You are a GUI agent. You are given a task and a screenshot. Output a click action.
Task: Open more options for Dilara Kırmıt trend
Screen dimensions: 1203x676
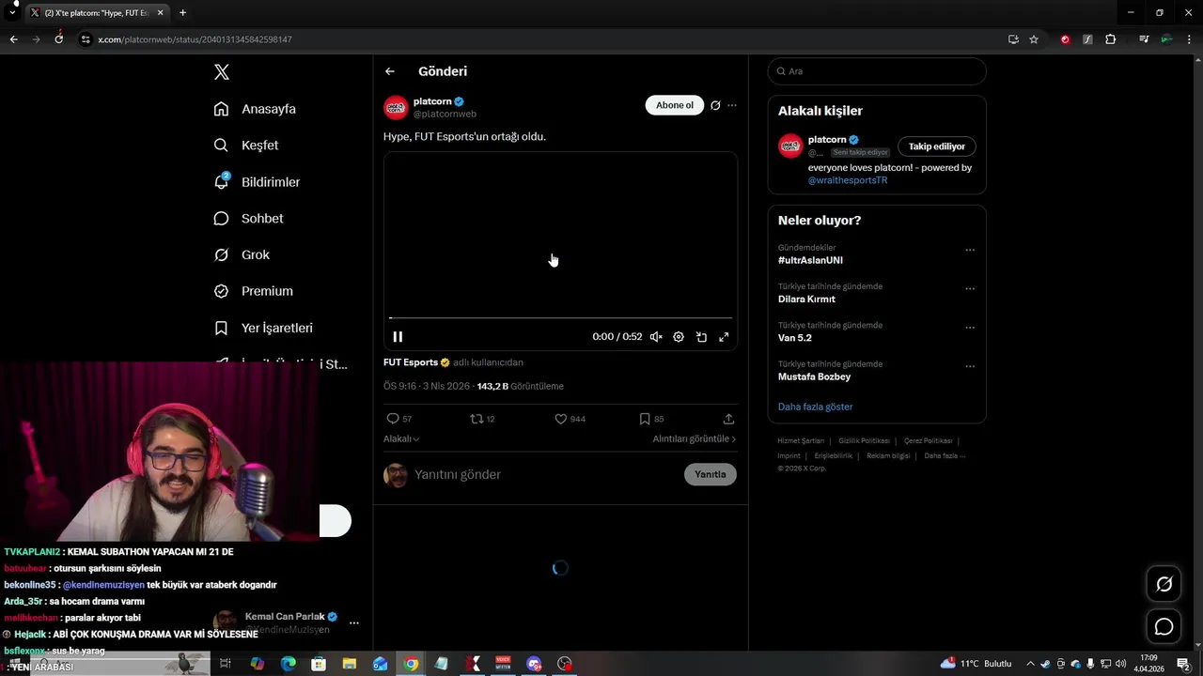970,288
